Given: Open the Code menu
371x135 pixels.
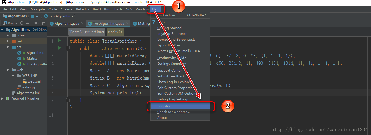Looking at the screenshot, I should [x=53, y=9].
